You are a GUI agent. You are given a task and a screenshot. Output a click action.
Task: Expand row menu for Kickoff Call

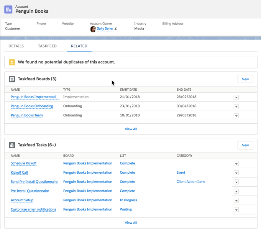click(236, 173)
